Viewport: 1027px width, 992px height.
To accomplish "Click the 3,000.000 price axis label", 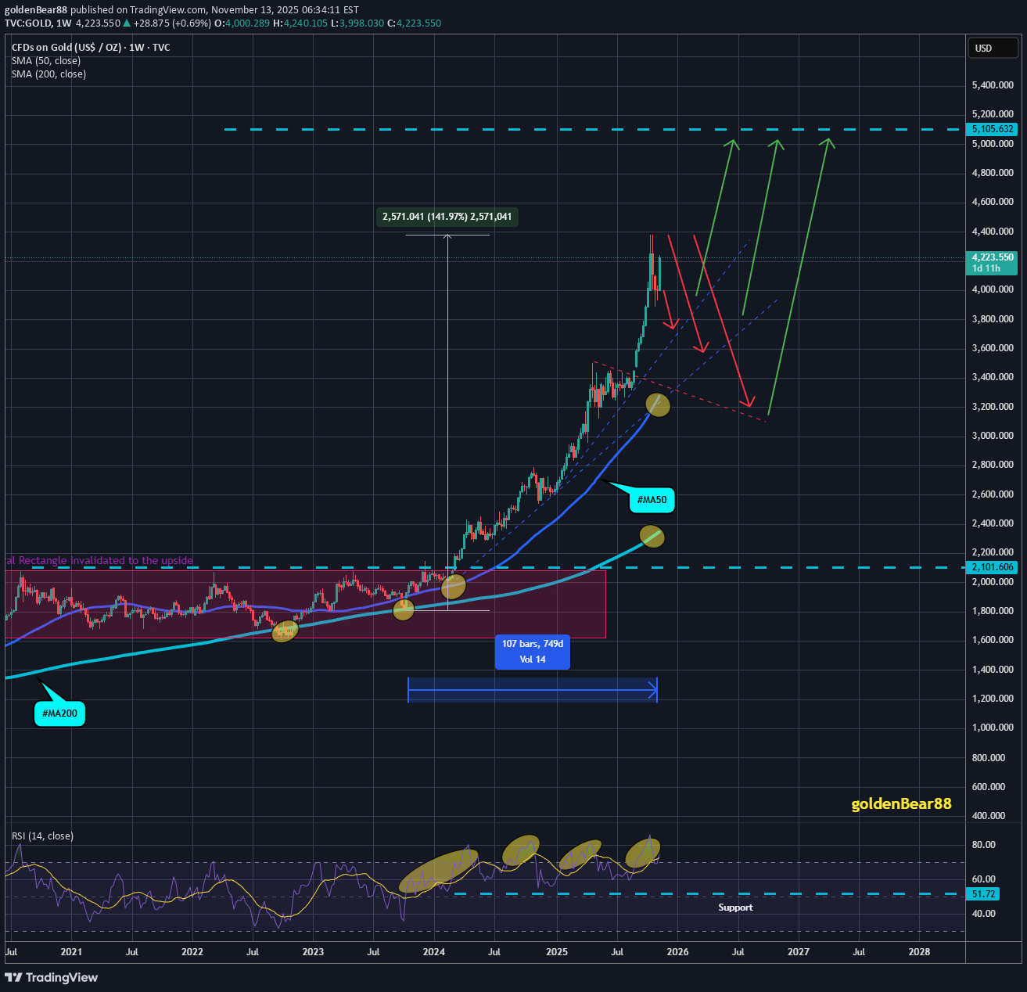I will (993, 436).
